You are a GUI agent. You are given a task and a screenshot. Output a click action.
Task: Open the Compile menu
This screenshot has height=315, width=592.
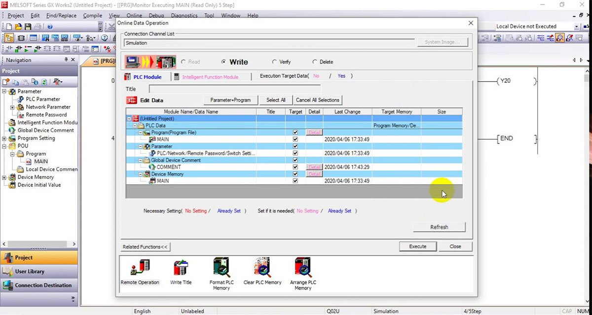coord(92,16)
